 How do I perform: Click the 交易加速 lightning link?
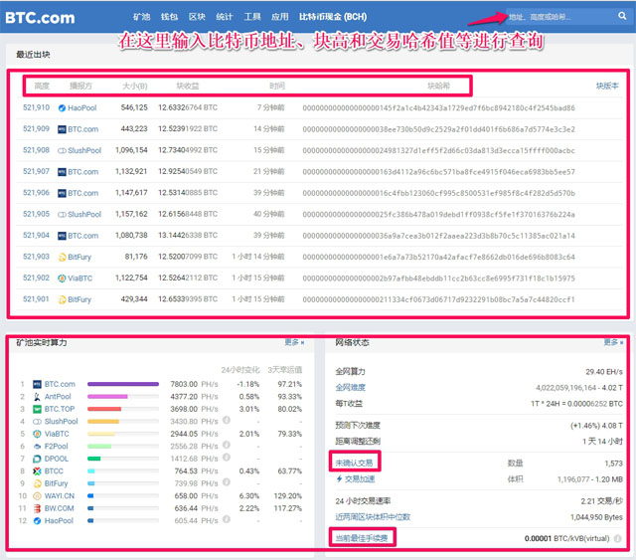(356, 479)
